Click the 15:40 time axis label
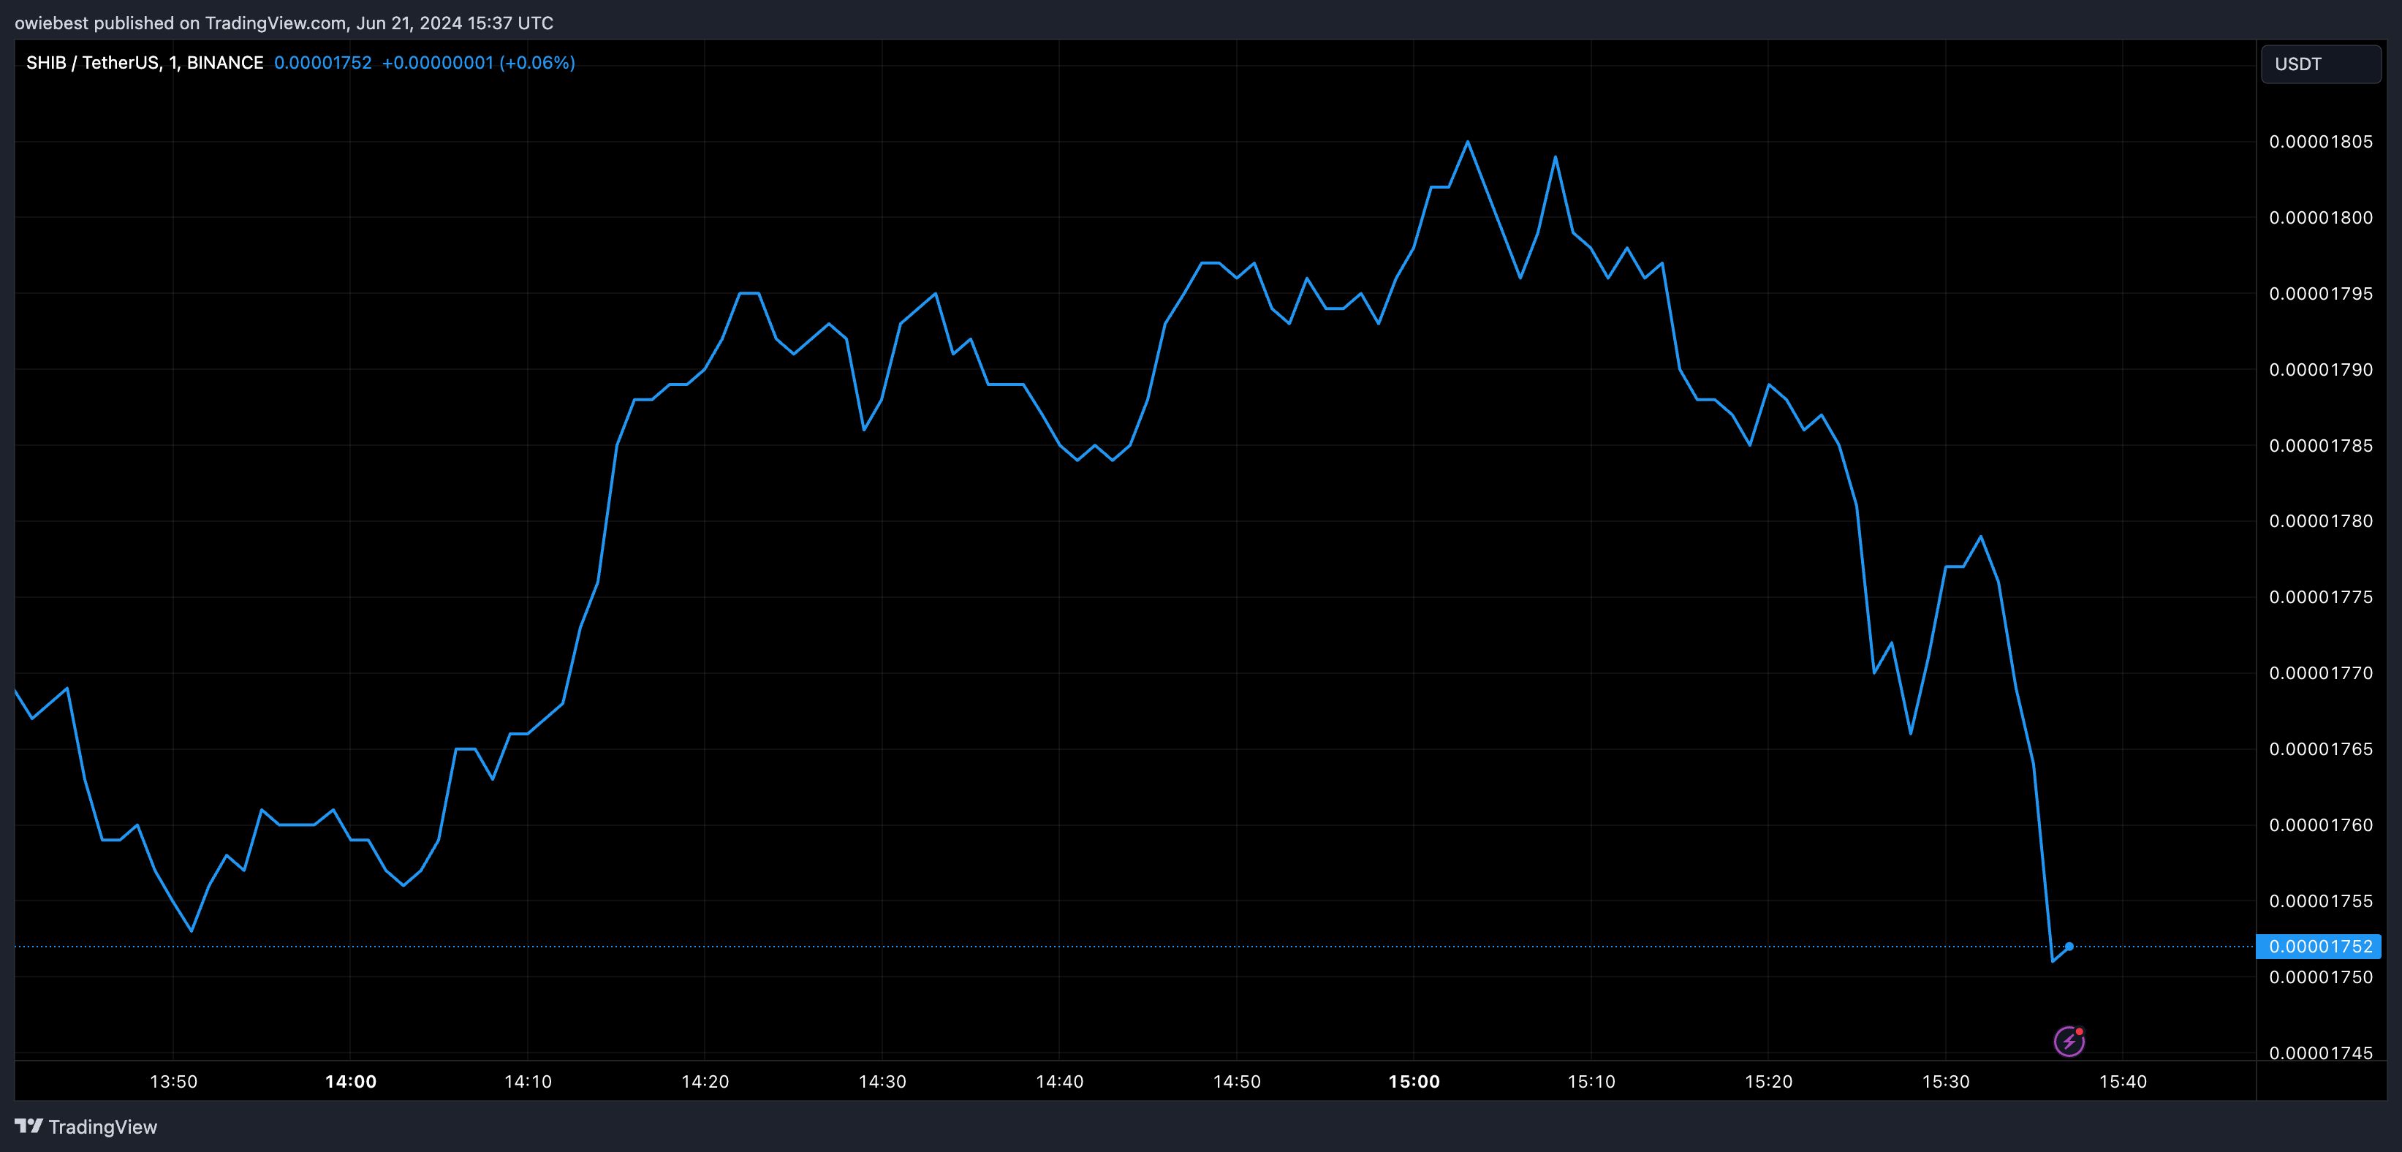This screenshot has height=1152, width=2402. coord(2122,1081)
